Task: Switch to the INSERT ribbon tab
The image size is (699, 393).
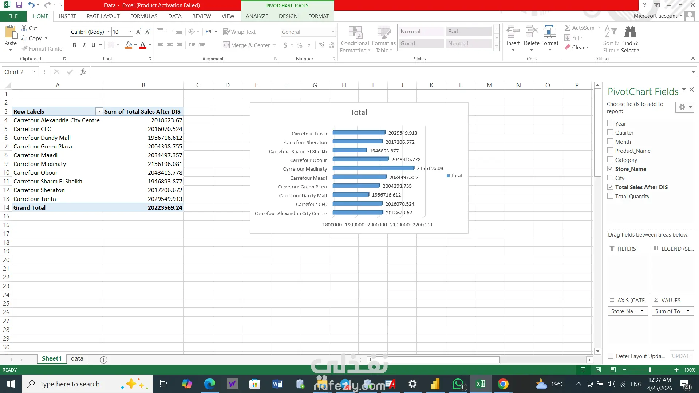Action: pyautogui.click(x=67, y=16)
